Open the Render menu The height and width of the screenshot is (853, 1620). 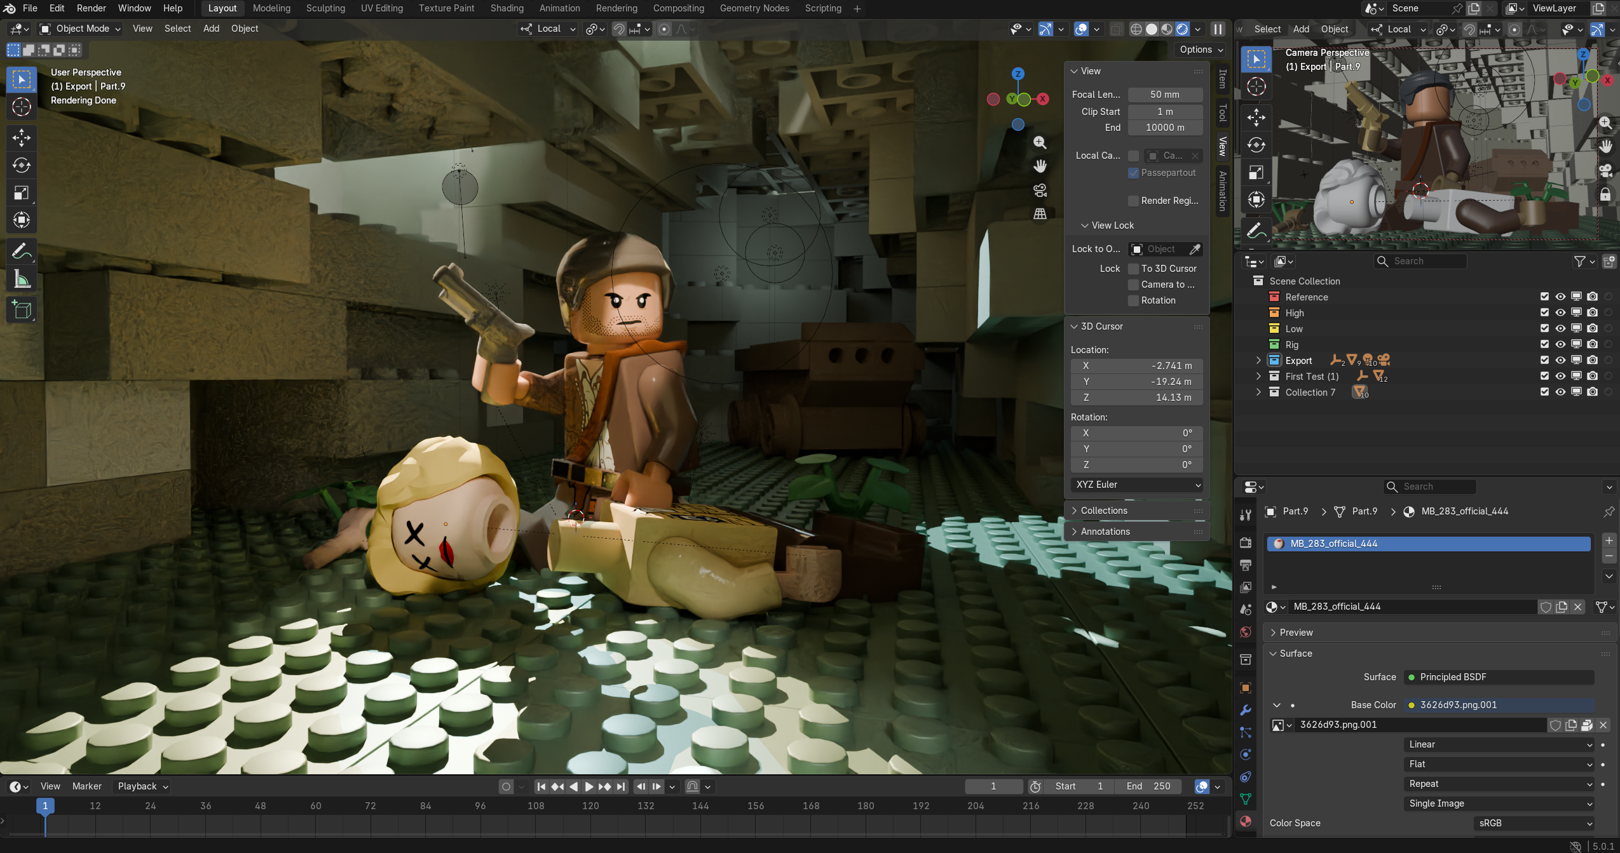click(91, 8)
